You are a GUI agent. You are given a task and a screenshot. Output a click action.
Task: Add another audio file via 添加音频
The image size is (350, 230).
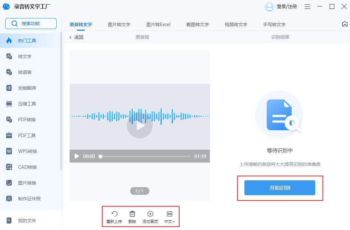point(150,216)
